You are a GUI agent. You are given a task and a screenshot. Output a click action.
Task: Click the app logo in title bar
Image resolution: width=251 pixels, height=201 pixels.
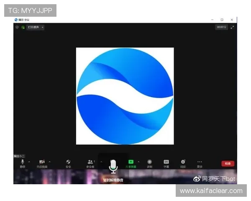tap(16, 20)
